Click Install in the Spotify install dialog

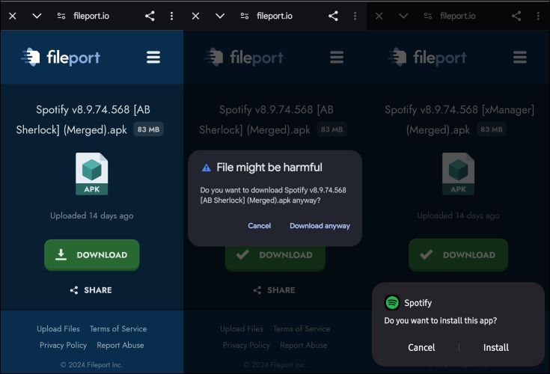[x=496, y=347]
